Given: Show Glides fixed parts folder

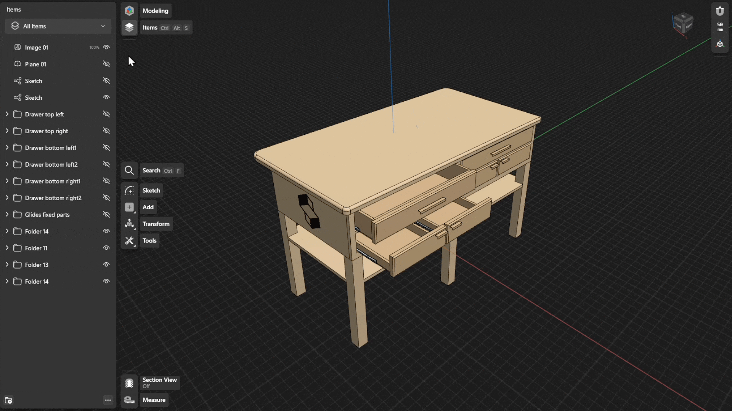Looking at the screenshot, I should click(106, 215).
